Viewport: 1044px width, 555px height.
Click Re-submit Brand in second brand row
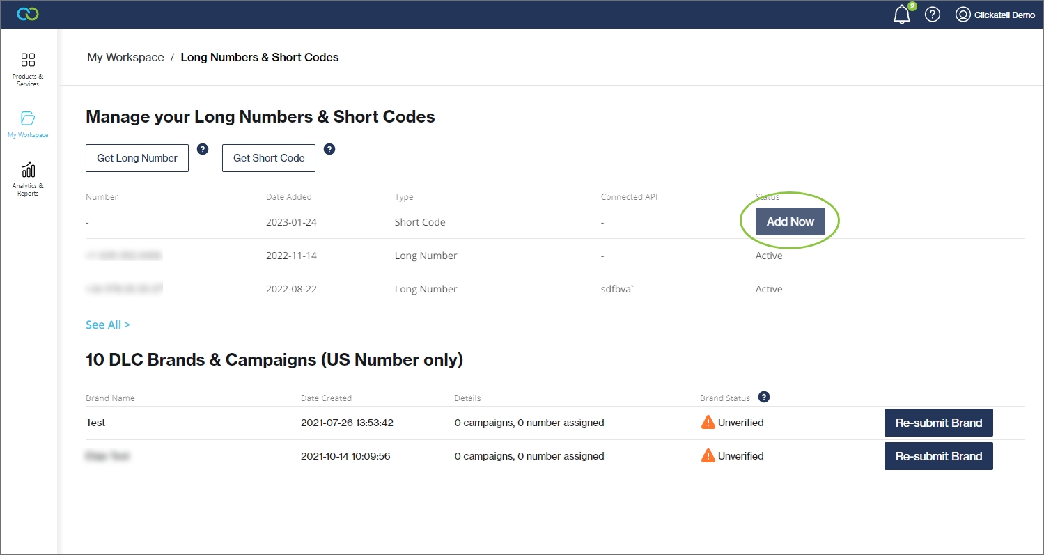[x=938, y=456]
